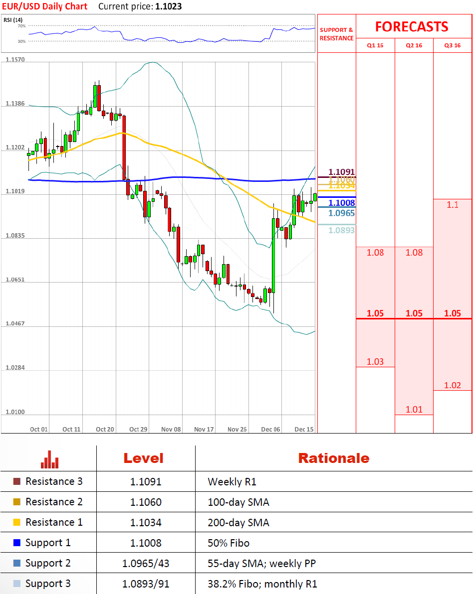This screenshot has height=594, width=474.
Task: Open the Q1 16 forecast column header
Action: point(375,45)
